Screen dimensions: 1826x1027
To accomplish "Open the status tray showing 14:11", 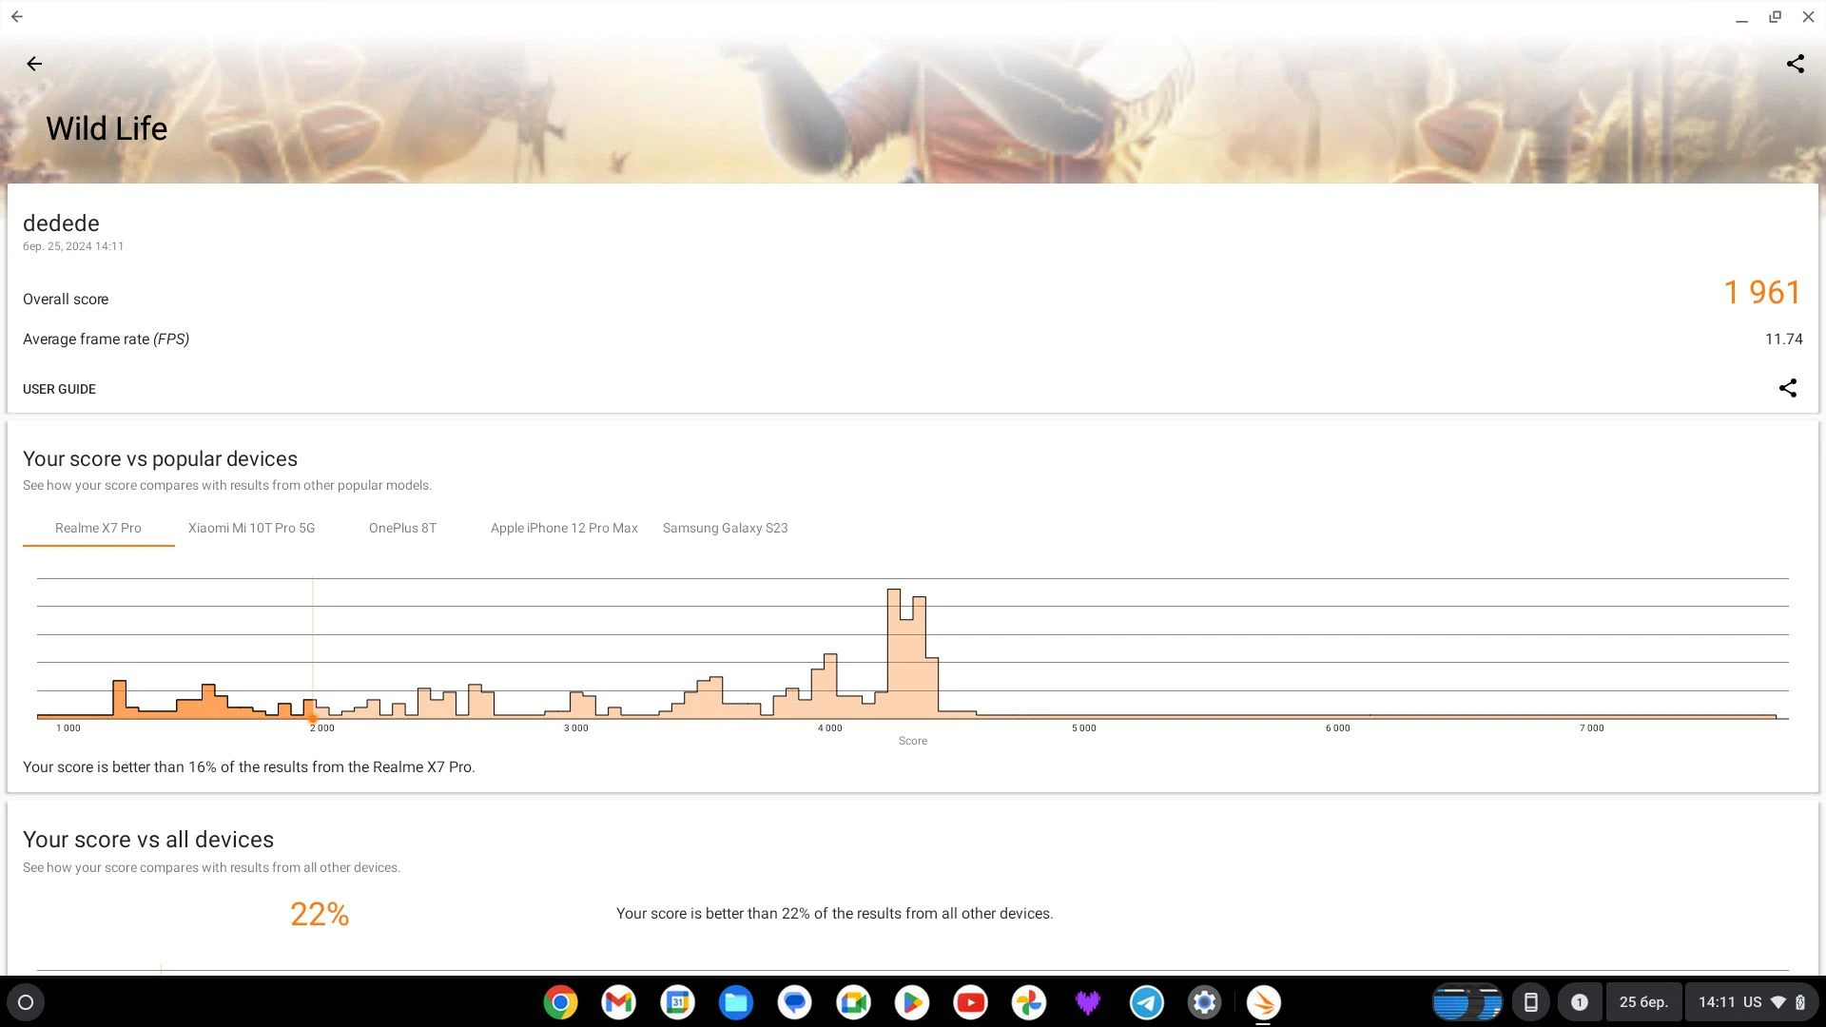I will coord(1751,1002).
